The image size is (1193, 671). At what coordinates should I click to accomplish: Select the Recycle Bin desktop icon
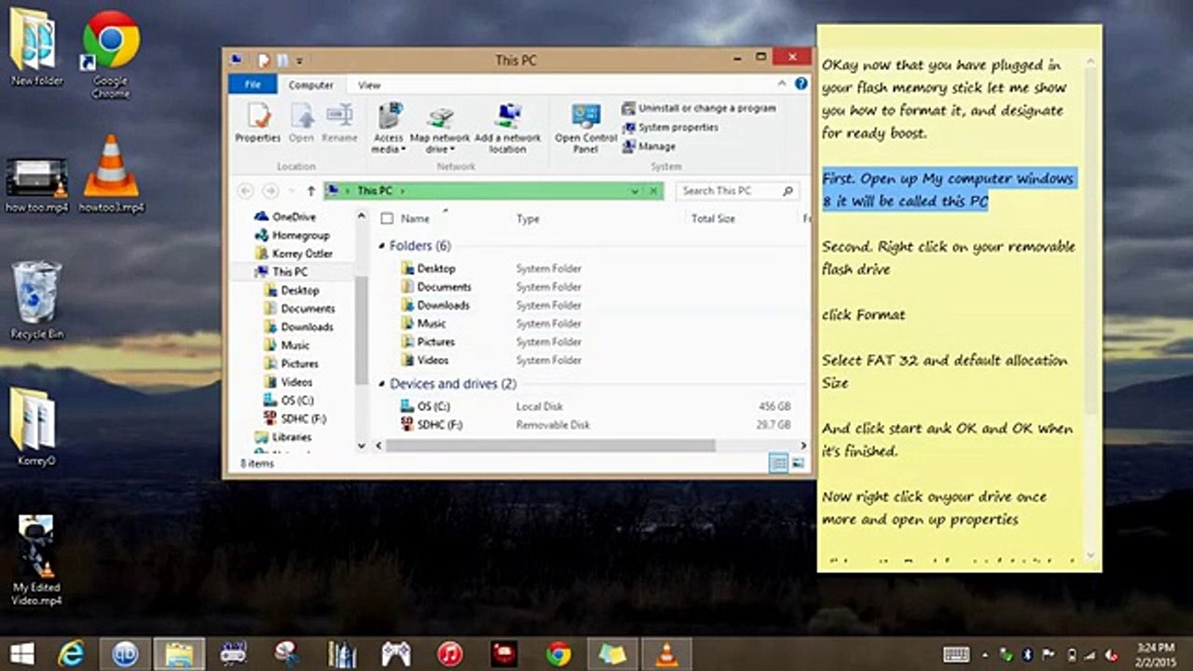point(36,299)
